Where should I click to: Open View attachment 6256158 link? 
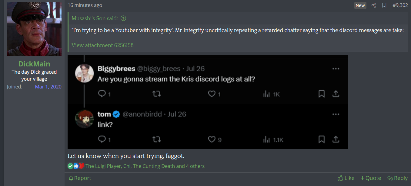click(102, 45)
